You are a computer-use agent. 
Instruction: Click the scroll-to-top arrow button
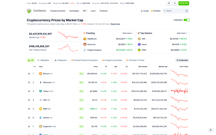[x=211, y=130]
